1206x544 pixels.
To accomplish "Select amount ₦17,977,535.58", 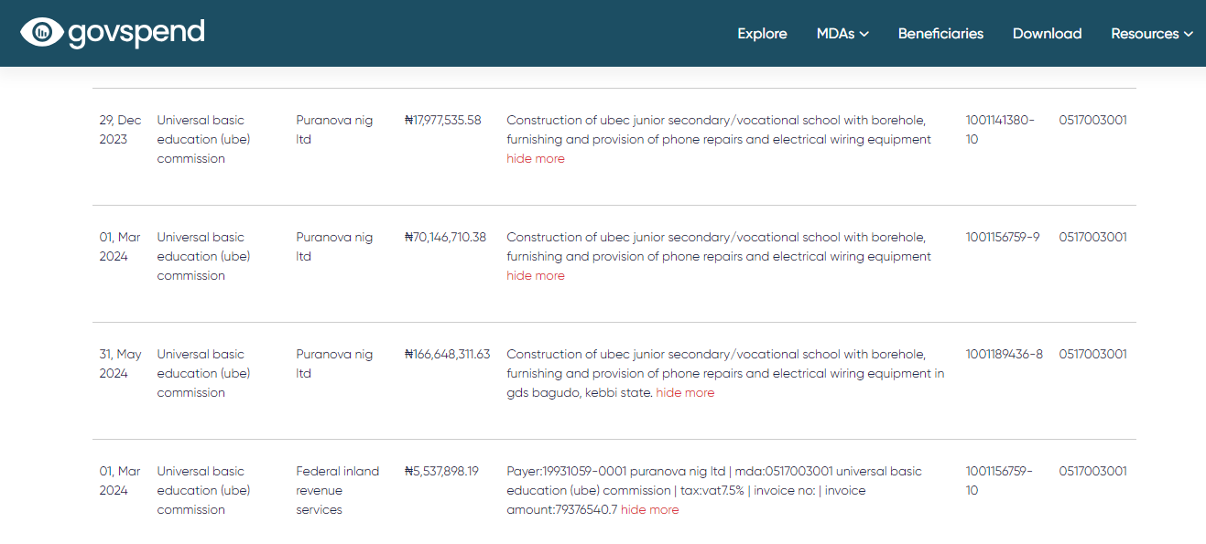I will [442, 121].
